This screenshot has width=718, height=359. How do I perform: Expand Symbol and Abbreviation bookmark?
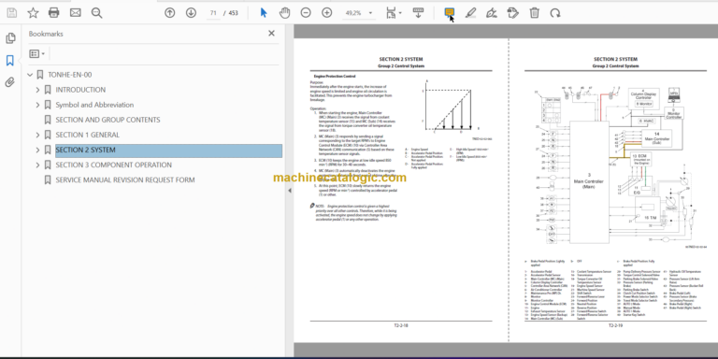pos(38,105)
